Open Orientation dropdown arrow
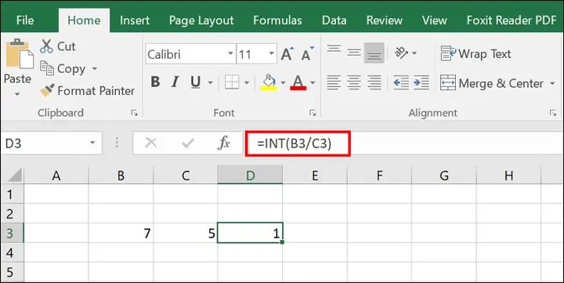564x283 pixels. tap(414, 53)
